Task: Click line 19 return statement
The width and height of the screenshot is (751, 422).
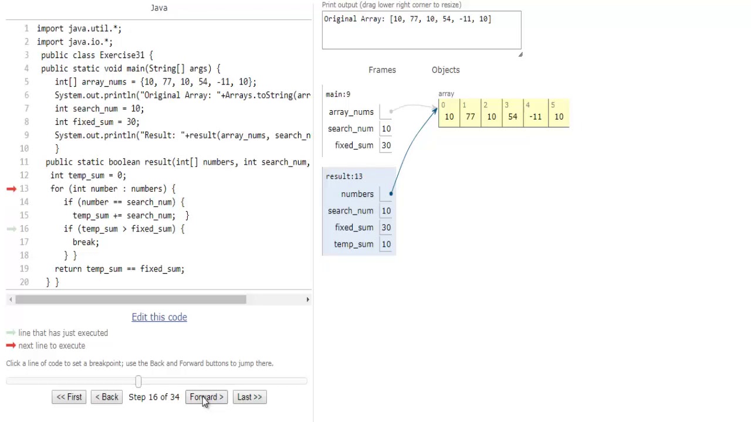Action: 119,269
